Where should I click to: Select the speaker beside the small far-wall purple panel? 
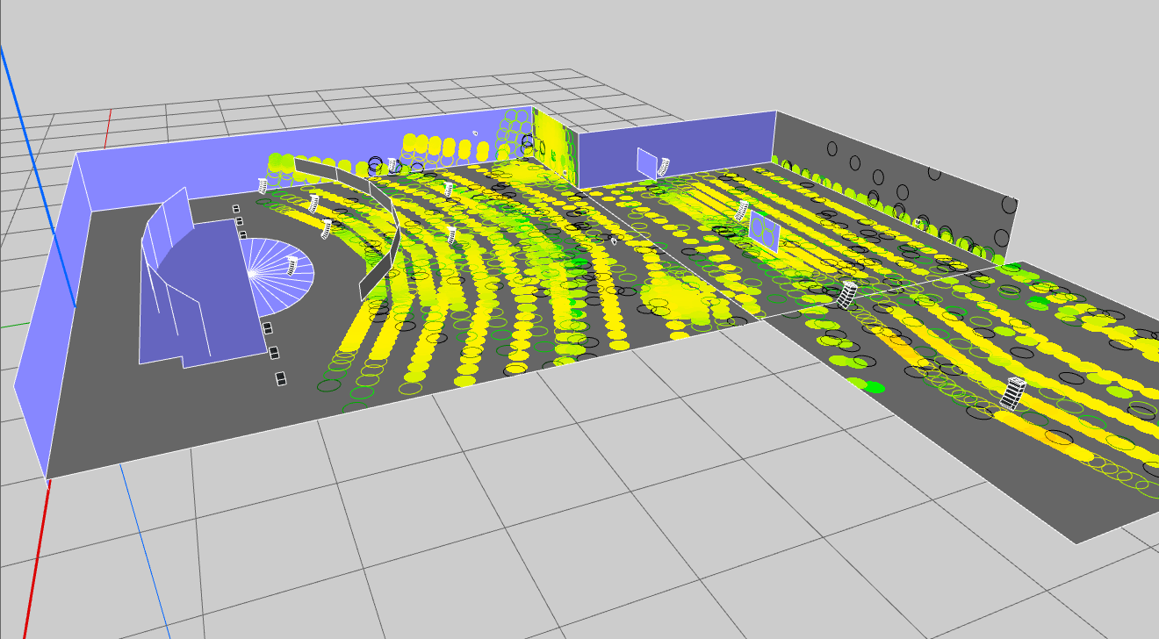coord(663,165)
